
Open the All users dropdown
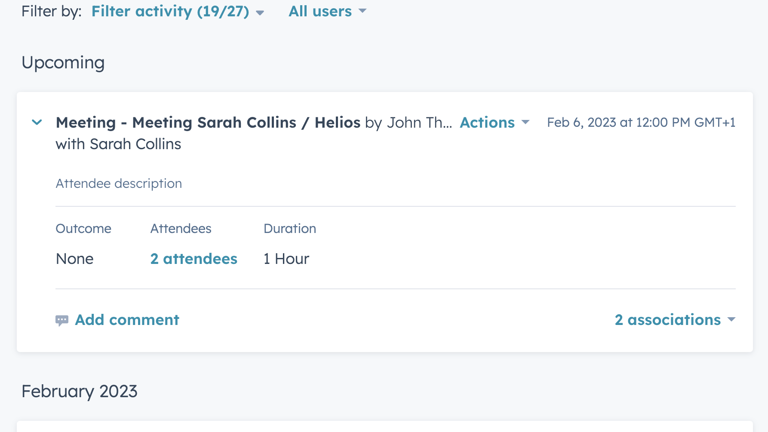pos(320,12)
